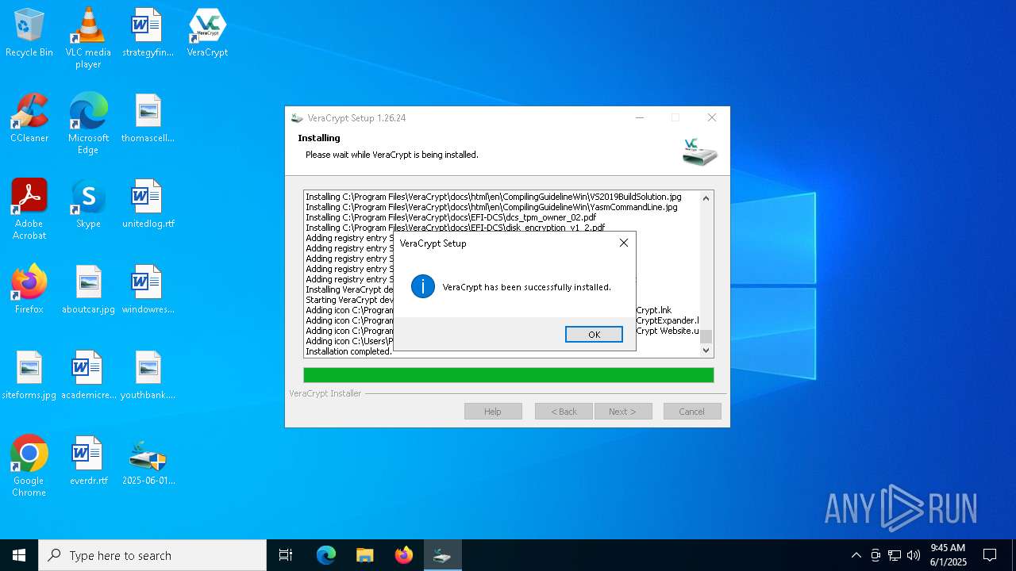This screenshot has width=1016, height=571.
Task: Open the Windows Start menu
Action: (x=19, y=555)
